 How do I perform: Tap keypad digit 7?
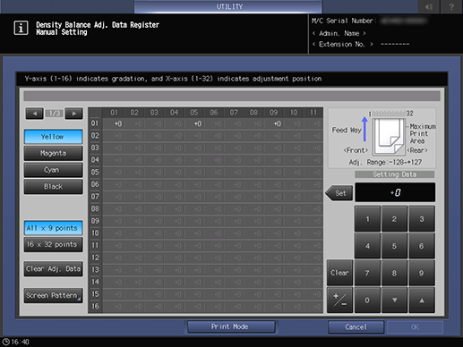[367, 273]
